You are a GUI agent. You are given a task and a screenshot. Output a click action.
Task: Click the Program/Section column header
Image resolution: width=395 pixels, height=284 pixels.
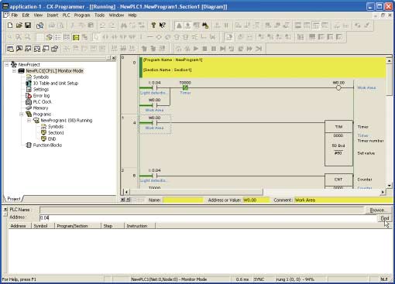[77, 226]
